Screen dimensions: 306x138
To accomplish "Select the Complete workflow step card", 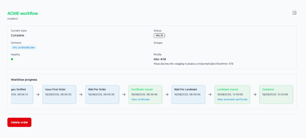I will tap(276, 94).
